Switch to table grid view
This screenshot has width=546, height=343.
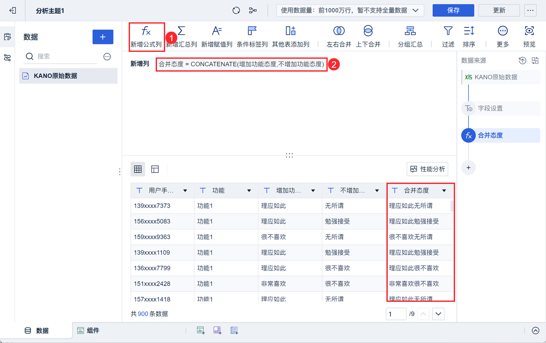tap(138, 169)
